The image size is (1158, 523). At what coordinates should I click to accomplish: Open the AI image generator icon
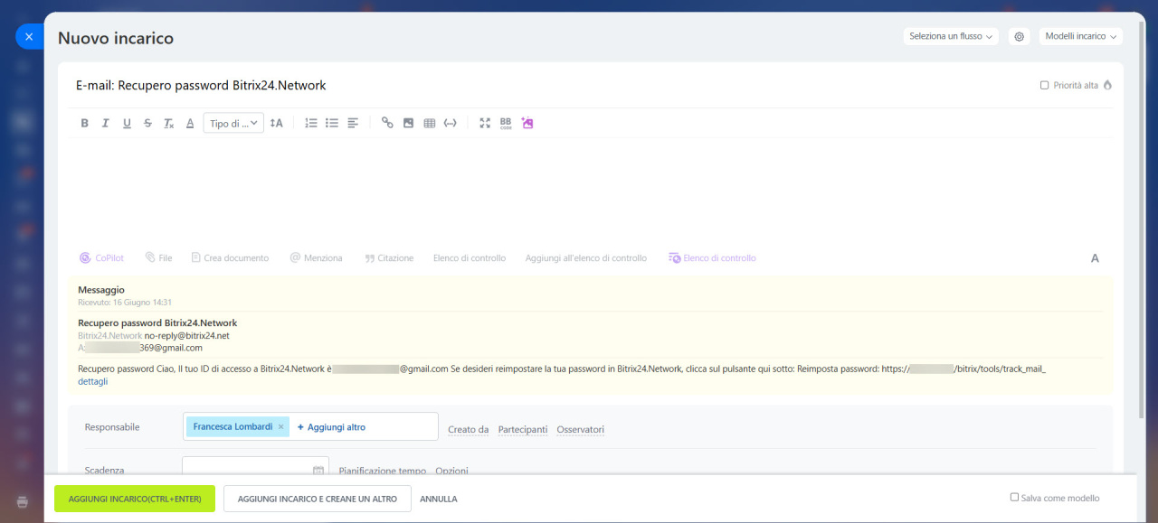[527, 123]
